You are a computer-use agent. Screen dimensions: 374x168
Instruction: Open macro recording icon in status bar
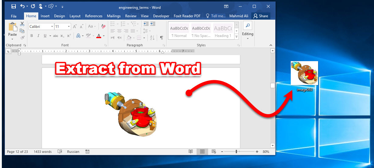pyautogui.click(x=87, y=152)
